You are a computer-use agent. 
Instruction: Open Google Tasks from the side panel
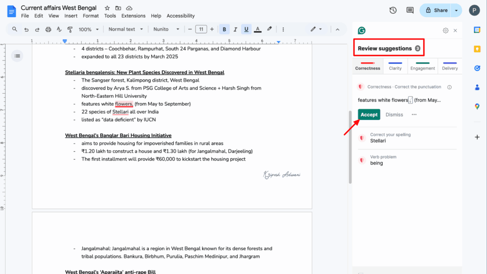point(477,68)
